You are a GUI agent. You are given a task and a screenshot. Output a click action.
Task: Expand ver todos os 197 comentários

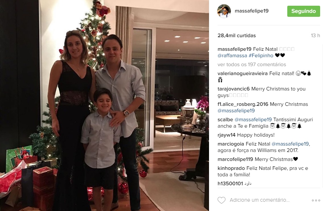coord(252,65)
